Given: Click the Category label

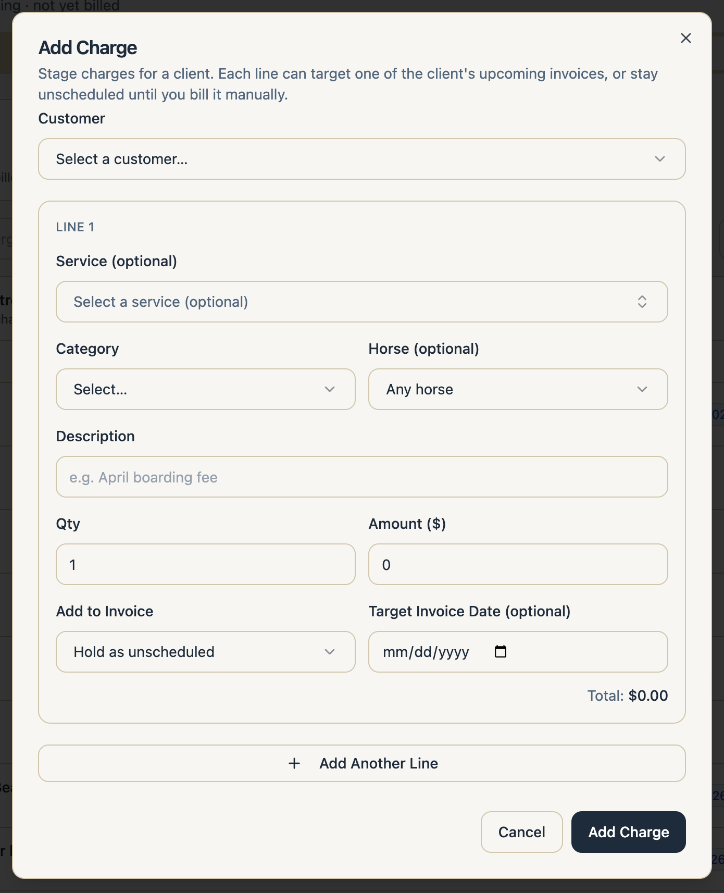Looking at the screenshot, I should pos(88,349).
